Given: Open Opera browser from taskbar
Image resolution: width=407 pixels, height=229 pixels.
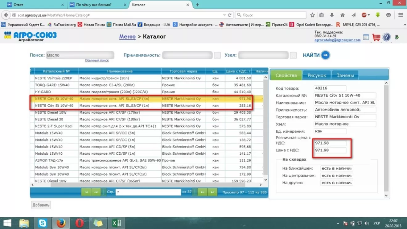Looking at the screenshot, I should click(80, 223).
